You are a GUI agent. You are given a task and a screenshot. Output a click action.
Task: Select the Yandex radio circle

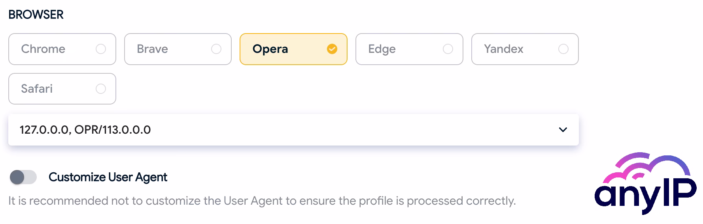563,49
